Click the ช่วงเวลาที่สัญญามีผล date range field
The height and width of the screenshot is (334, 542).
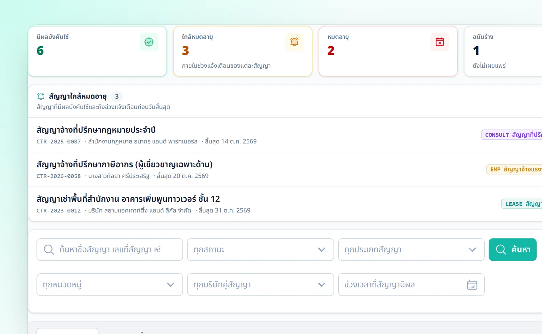411,285
